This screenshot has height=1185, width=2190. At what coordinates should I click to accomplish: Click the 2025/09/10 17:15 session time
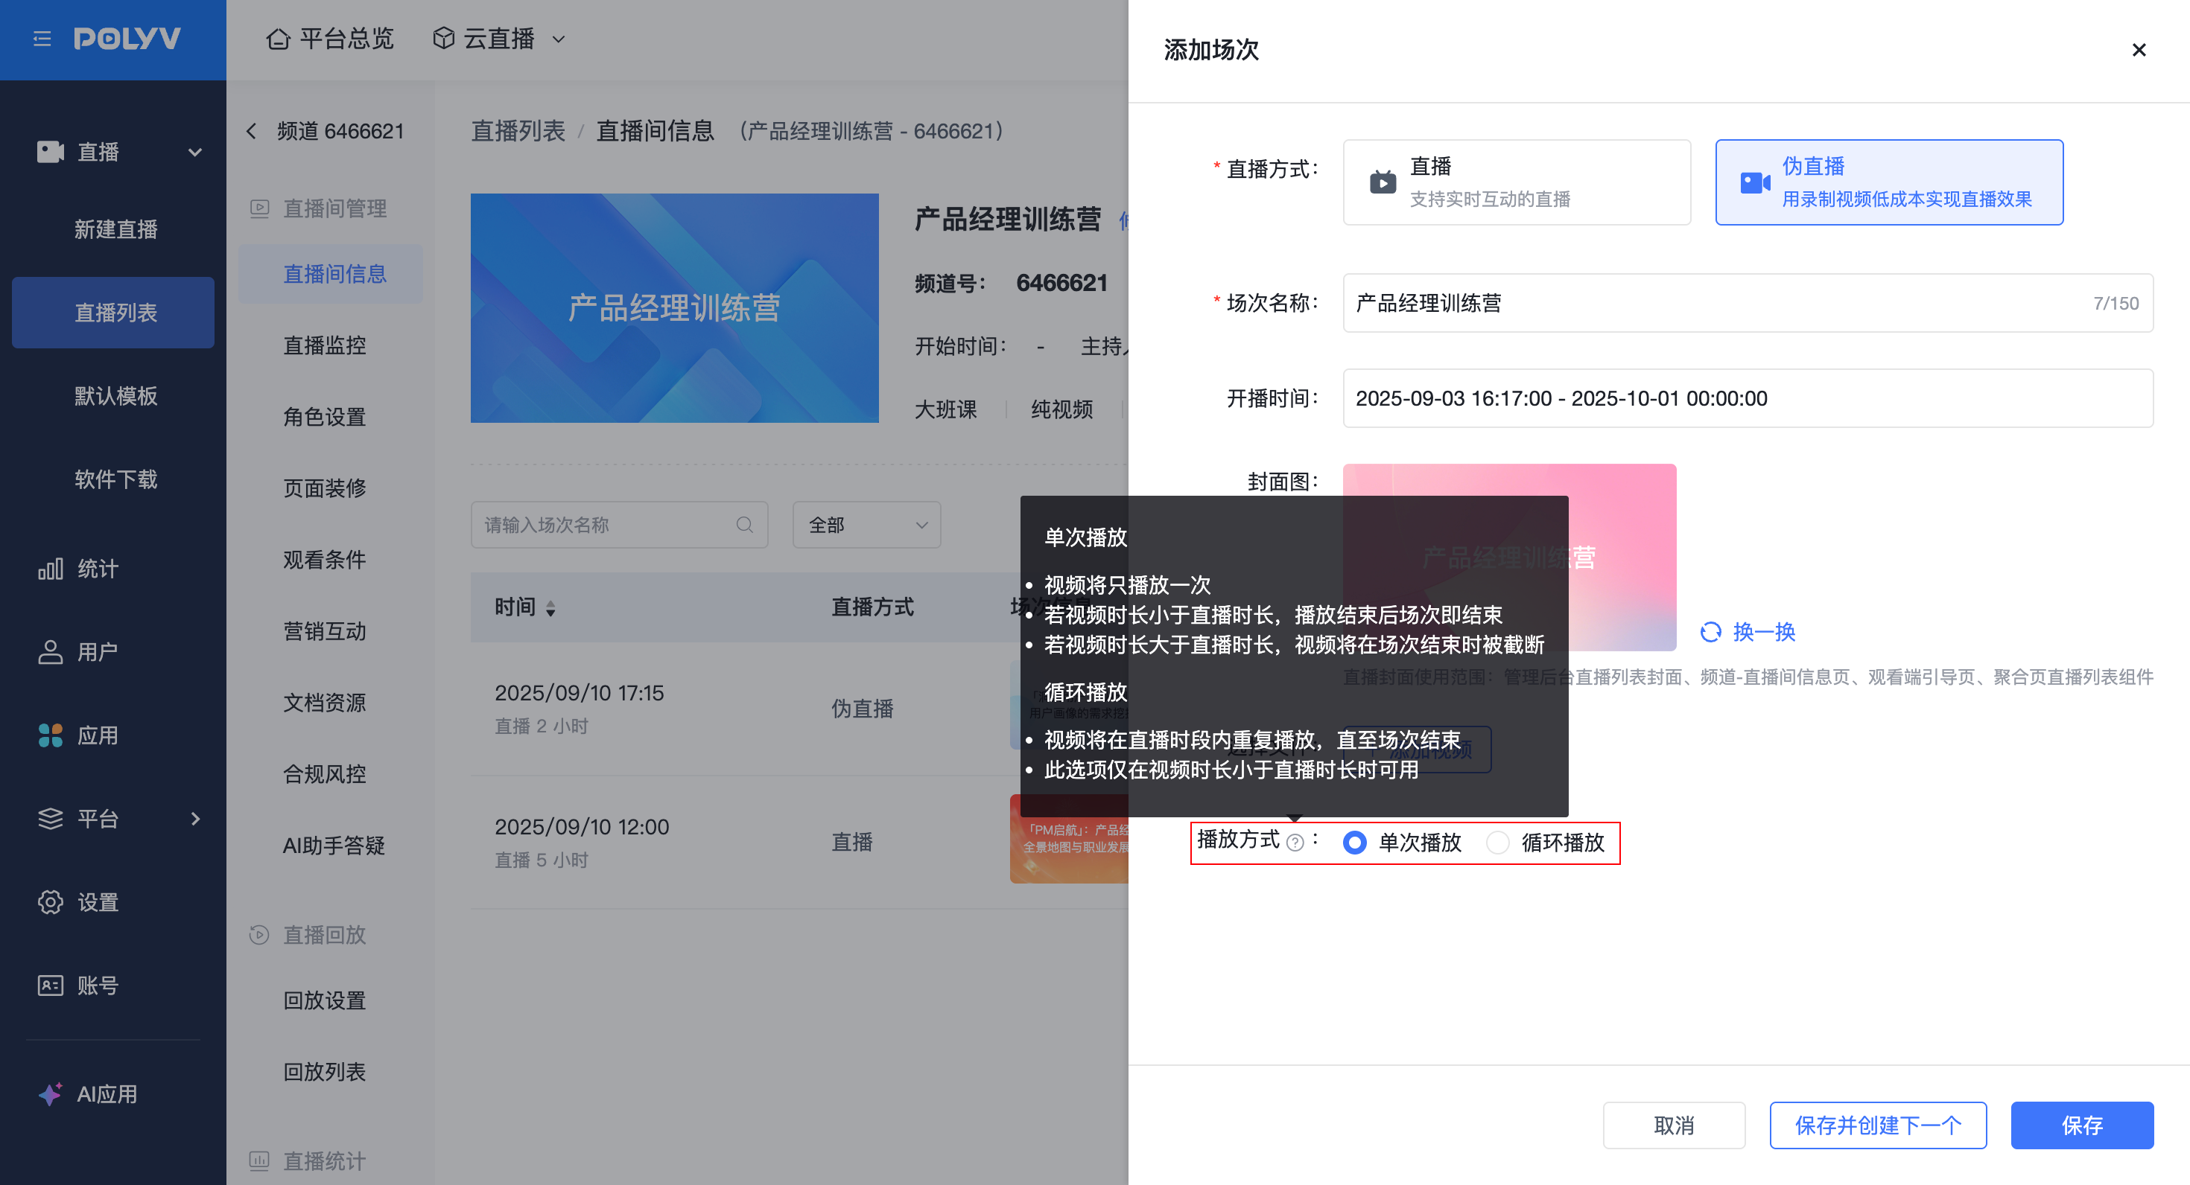(579, 693)
